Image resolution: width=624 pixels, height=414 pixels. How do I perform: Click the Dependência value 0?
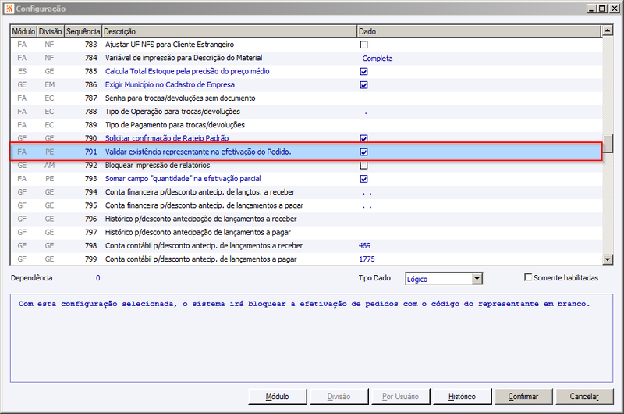pyautogui.click(x=98, y=278)
